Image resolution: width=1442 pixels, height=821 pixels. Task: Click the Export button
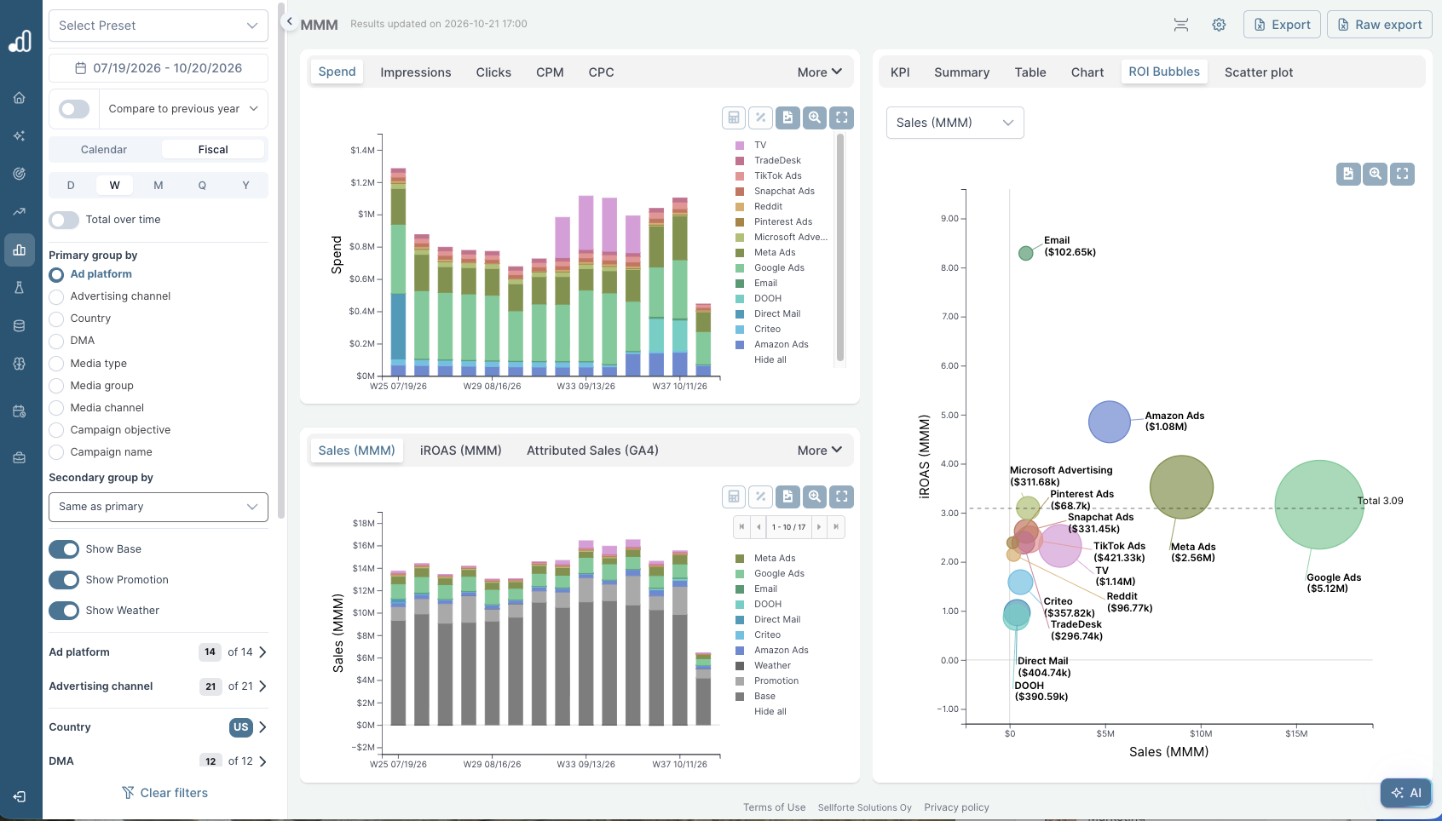point(1282,25)
